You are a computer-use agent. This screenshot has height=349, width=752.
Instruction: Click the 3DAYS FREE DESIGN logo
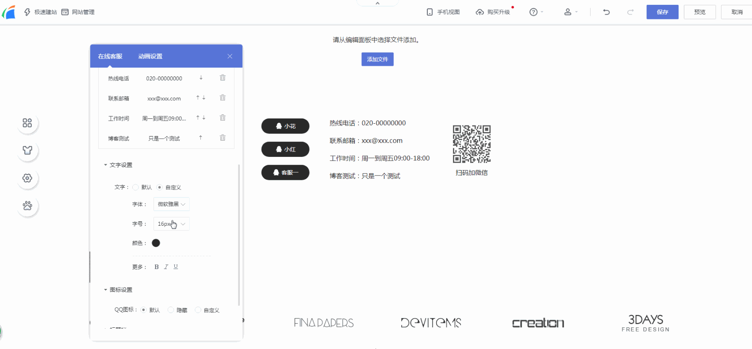point(645,323)
